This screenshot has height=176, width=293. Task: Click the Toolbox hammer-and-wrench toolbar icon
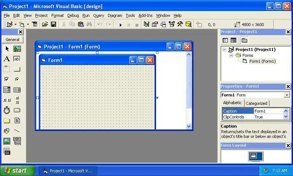[180, 24]
